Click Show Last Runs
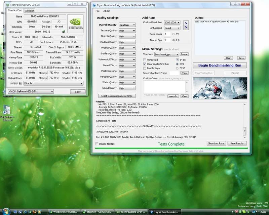This screenshot has height=215, width=269. 216,143
